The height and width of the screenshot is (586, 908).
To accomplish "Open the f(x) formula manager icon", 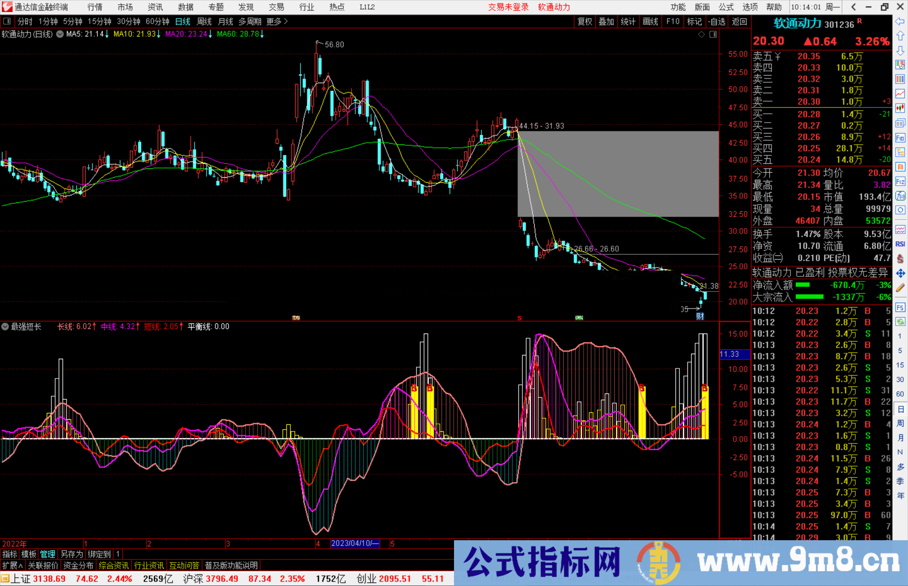I will coord(900,196).
